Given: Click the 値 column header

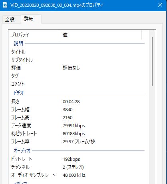Looking at the screenshot, I should tap(101, 35).
